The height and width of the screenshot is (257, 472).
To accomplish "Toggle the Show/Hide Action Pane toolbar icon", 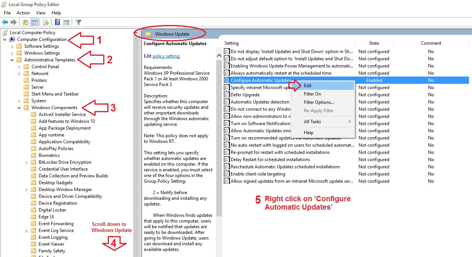I will (x=66, y=22).
